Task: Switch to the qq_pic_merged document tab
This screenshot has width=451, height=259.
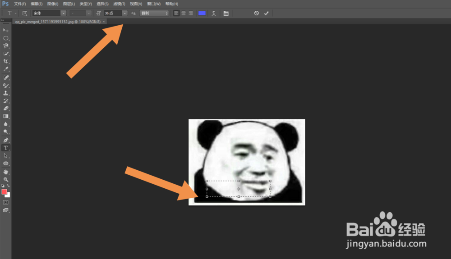Action: pyautogui.click(x=58, y=22)
